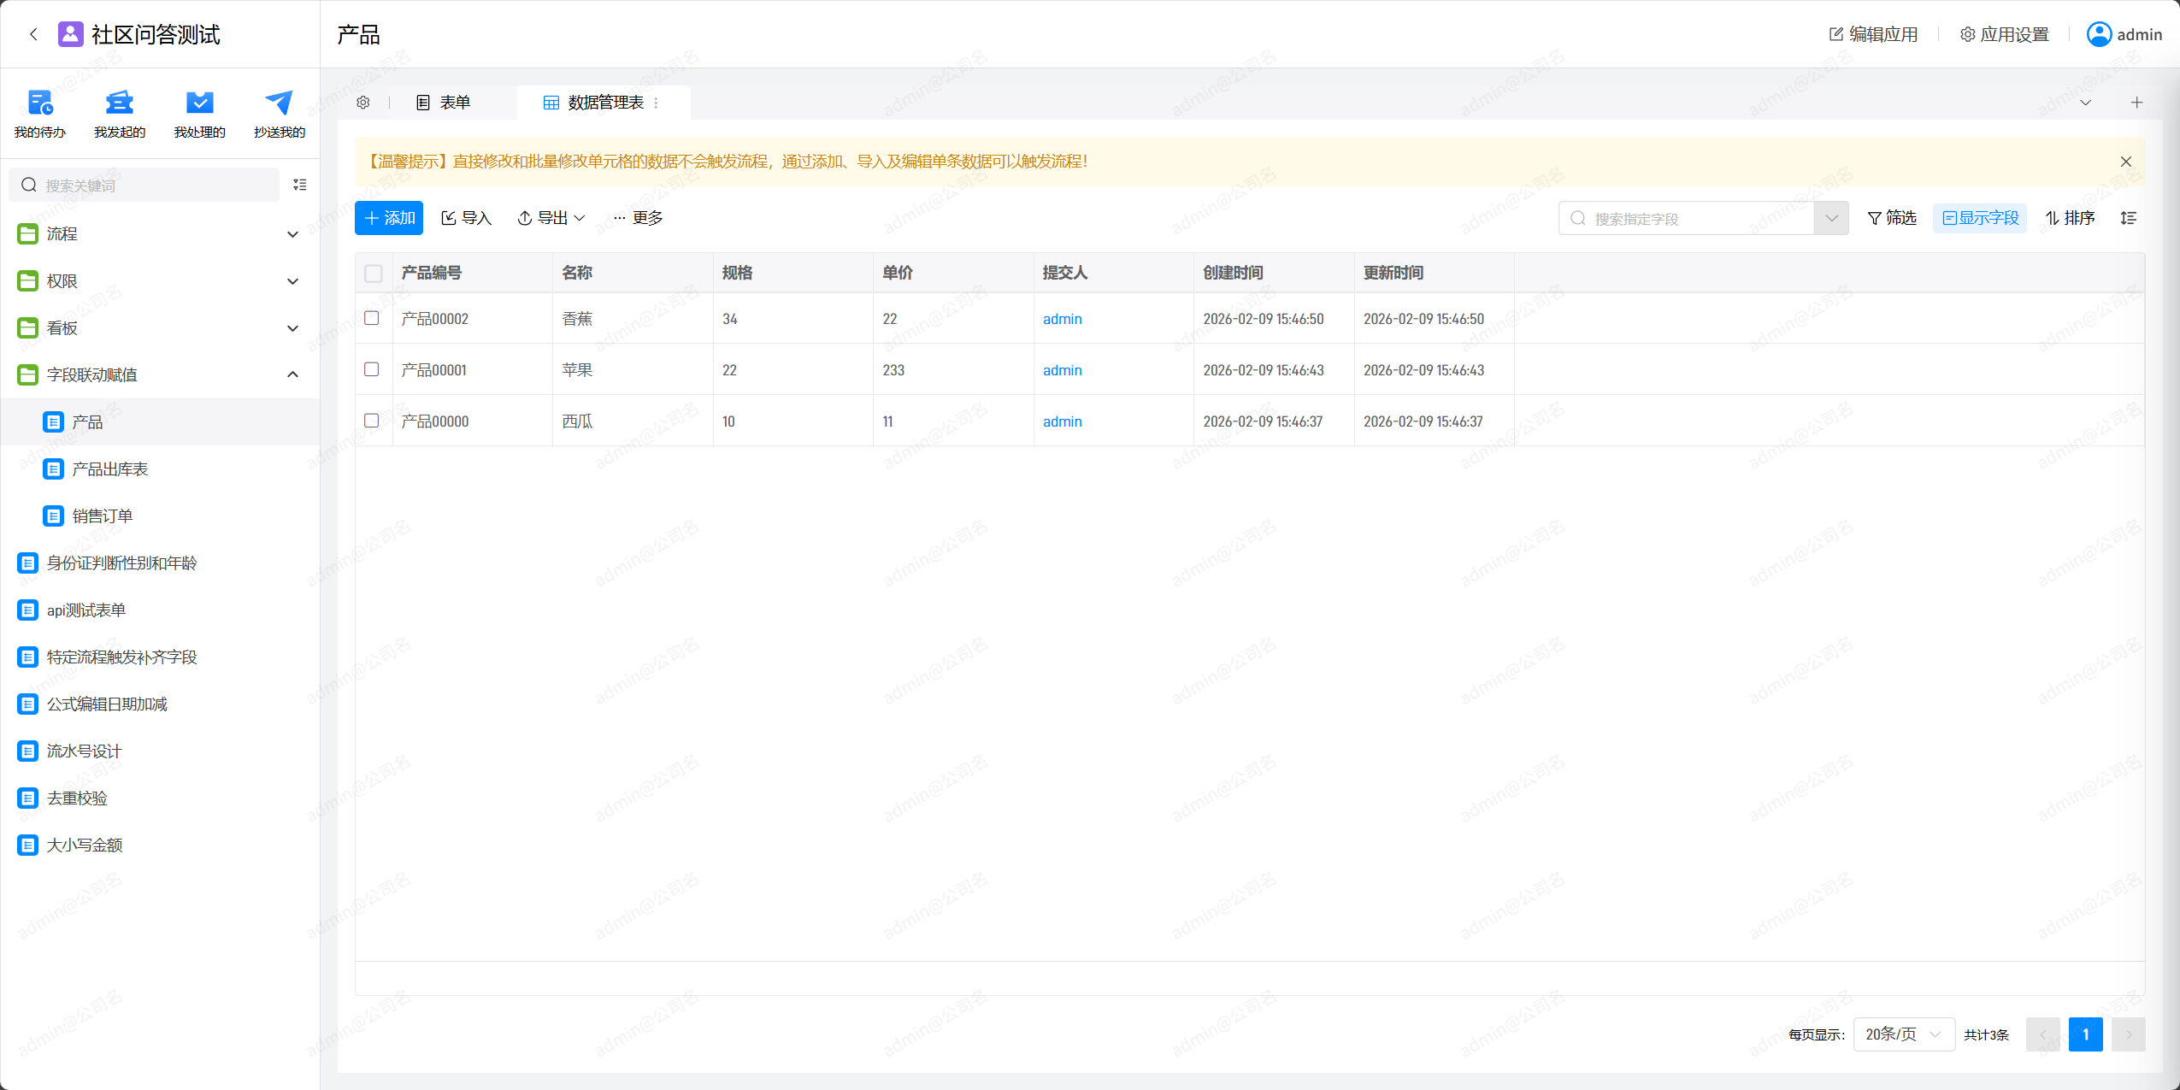Click the blue 添加 button
The height and width of the screenshot is (1090, 2180).
coord(389,218)
